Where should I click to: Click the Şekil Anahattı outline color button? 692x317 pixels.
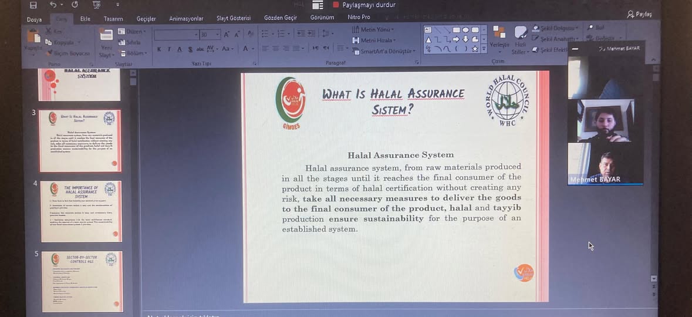click(x=555, y=39)
